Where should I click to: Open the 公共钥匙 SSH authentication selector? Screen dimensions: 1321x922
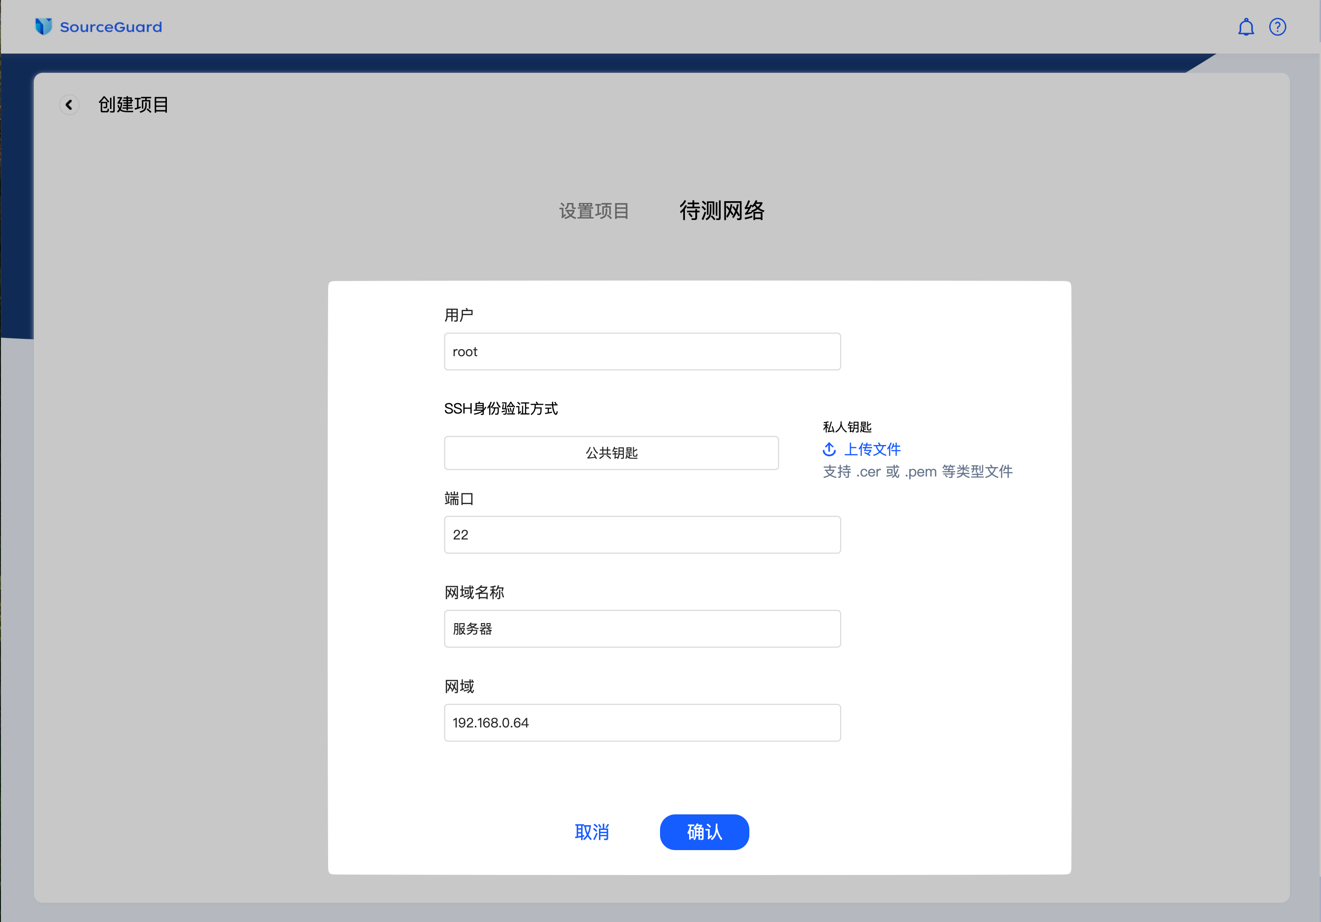611,453
